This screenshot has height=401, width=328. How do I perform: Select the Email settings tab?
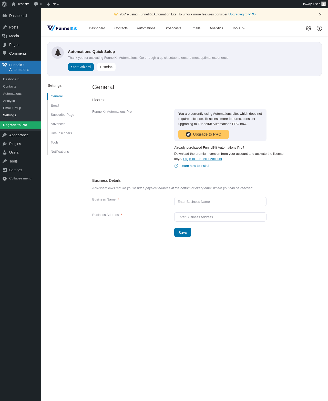[x=55, y=106]
